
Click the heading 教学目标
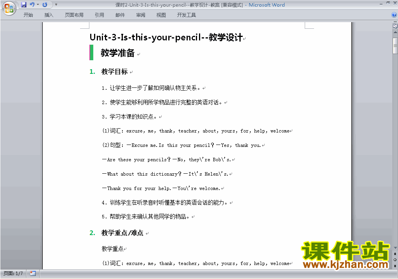115,71
